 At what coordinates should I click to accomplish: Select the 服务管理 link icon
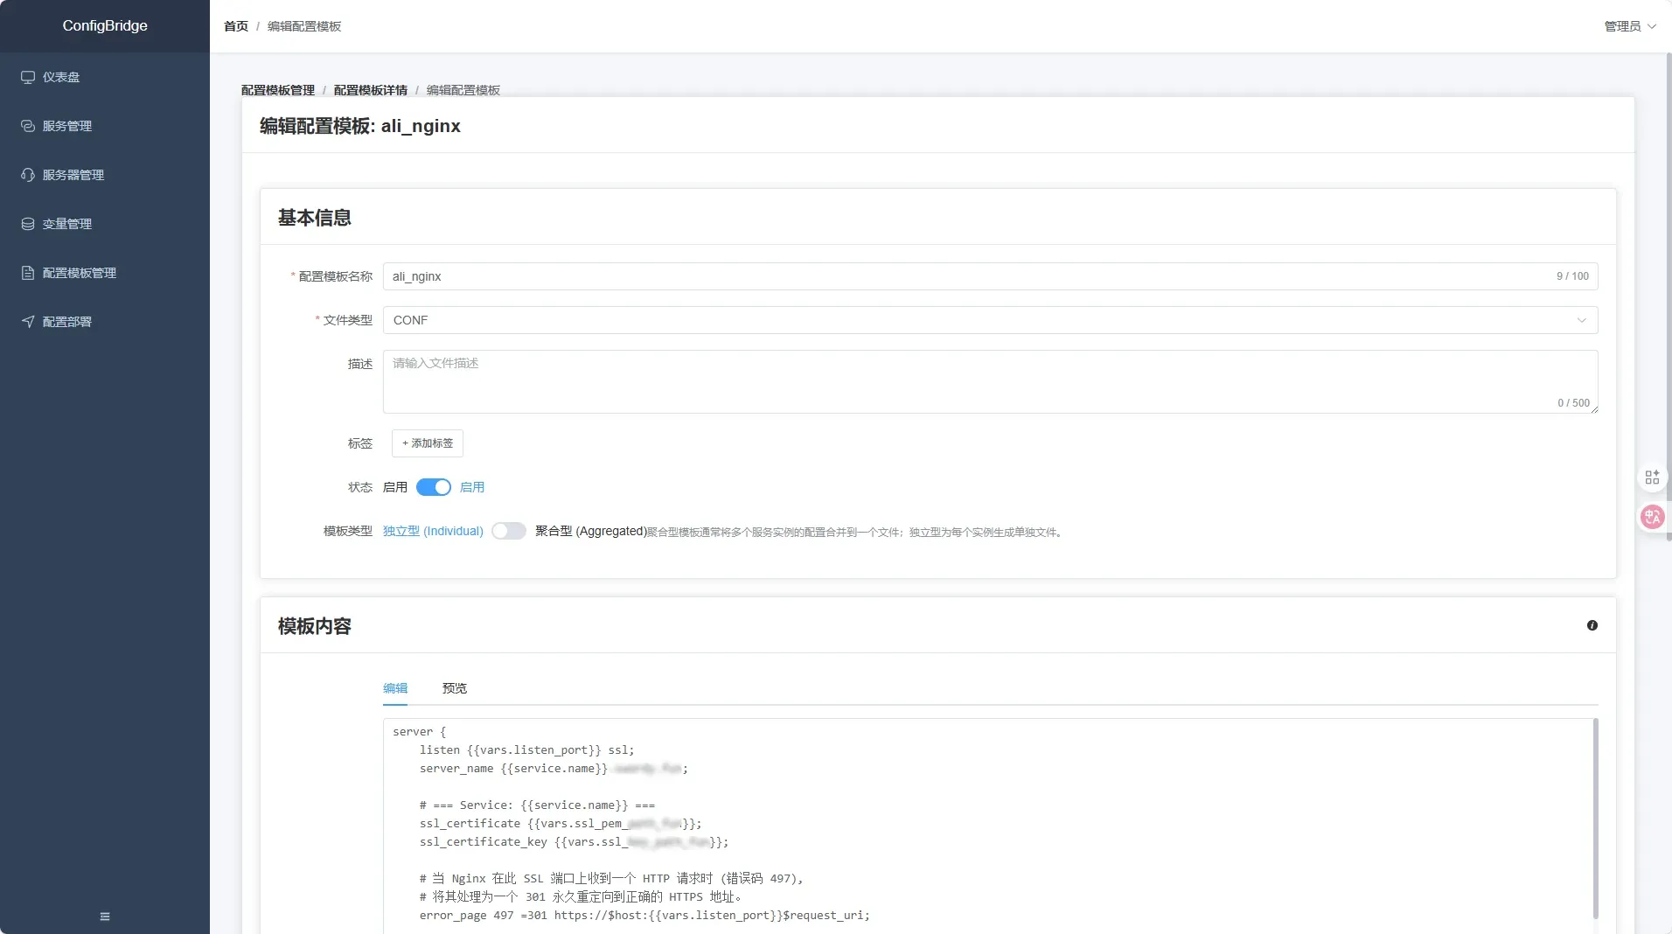(x=27, y=125)
